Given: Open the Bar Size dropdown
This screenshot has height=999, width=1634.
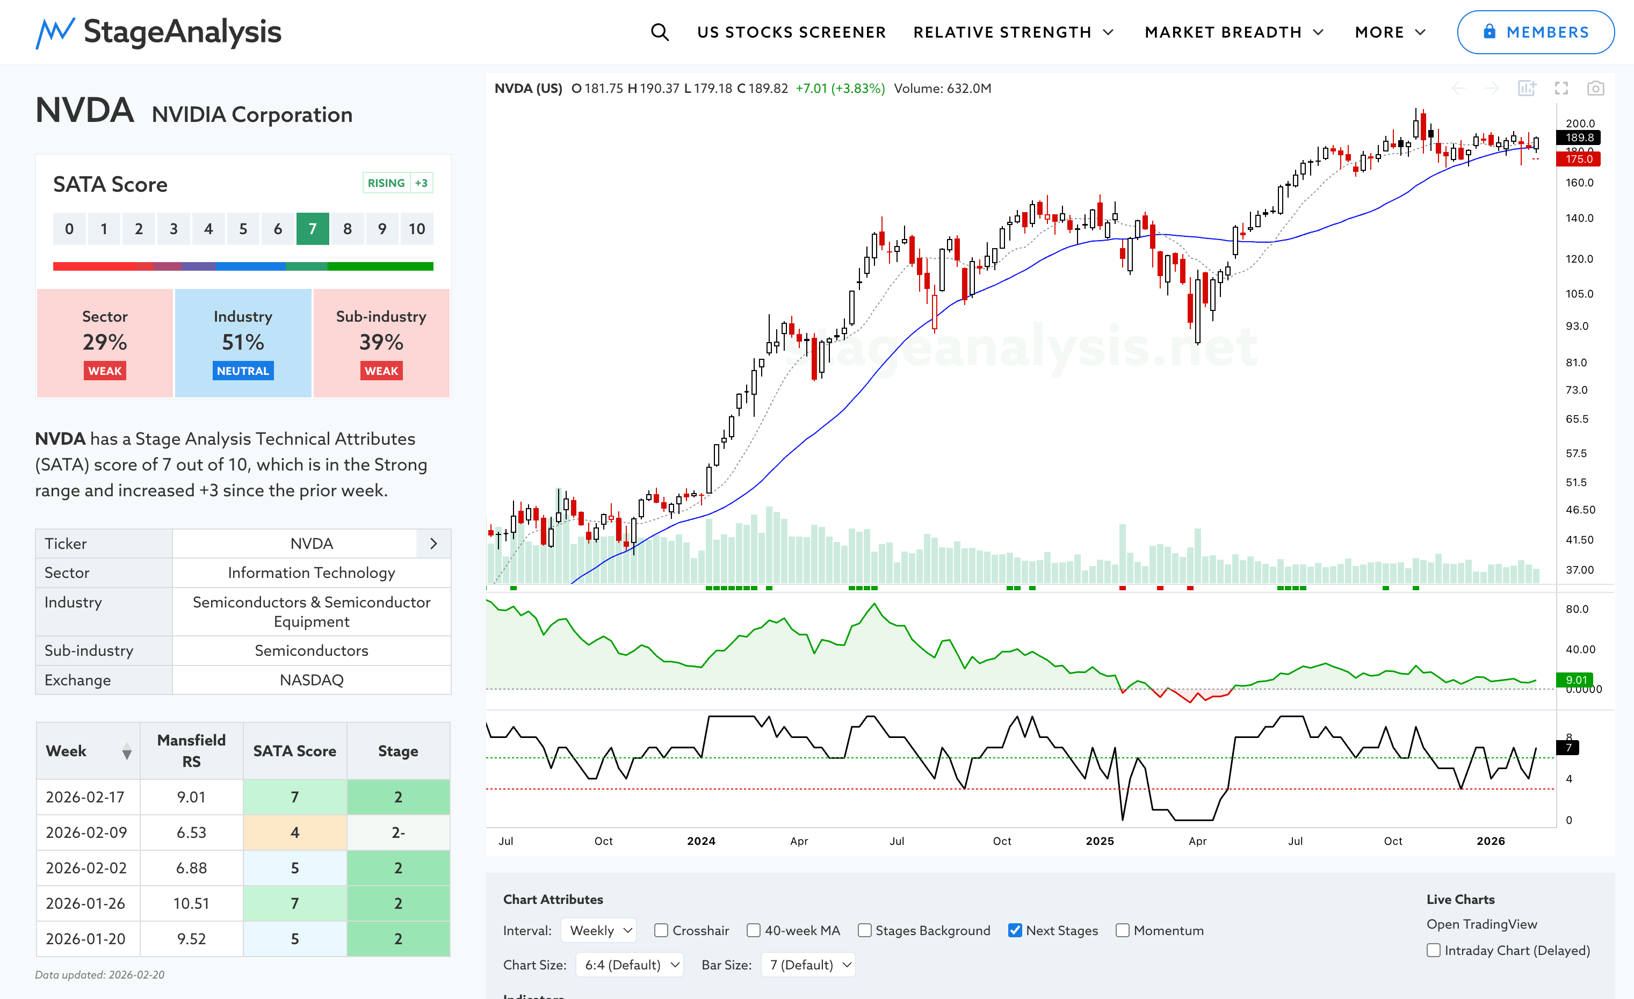Looking at the screenshot, I should tap(808, 965).
